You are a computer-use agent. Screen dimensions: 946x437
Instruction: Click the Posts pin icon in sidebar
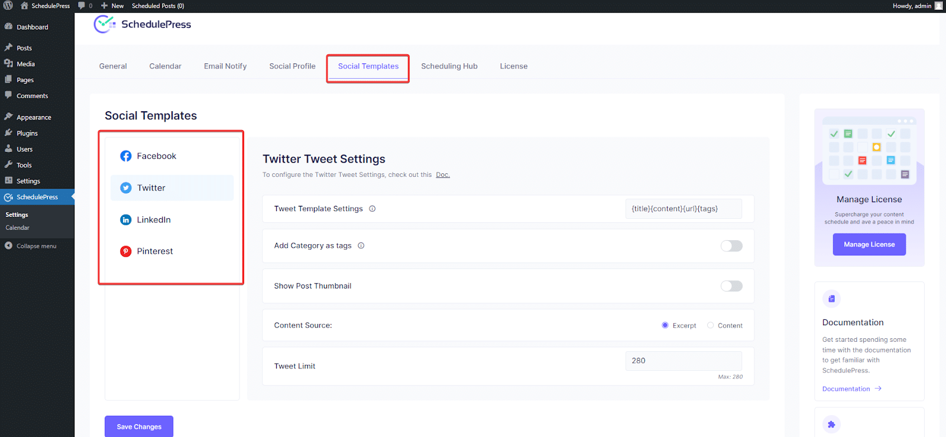(8, 47)
